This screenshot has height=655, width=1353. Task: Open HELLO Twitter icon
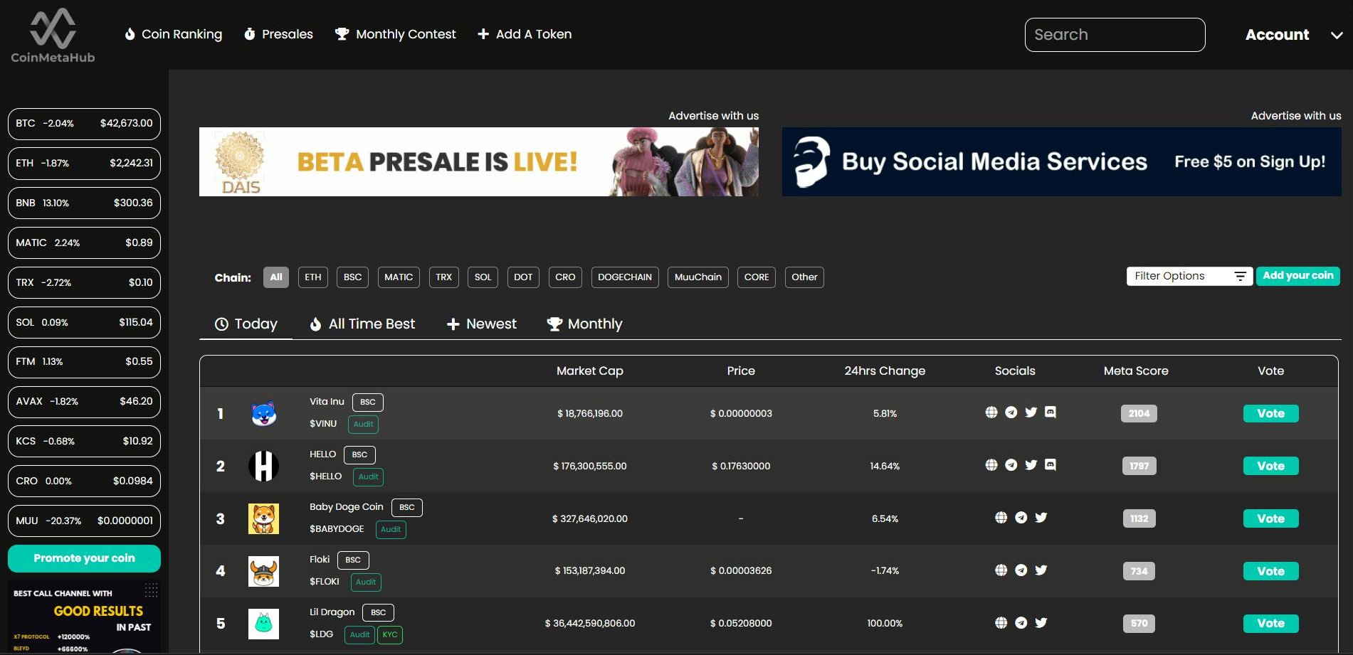[1031, 464]
